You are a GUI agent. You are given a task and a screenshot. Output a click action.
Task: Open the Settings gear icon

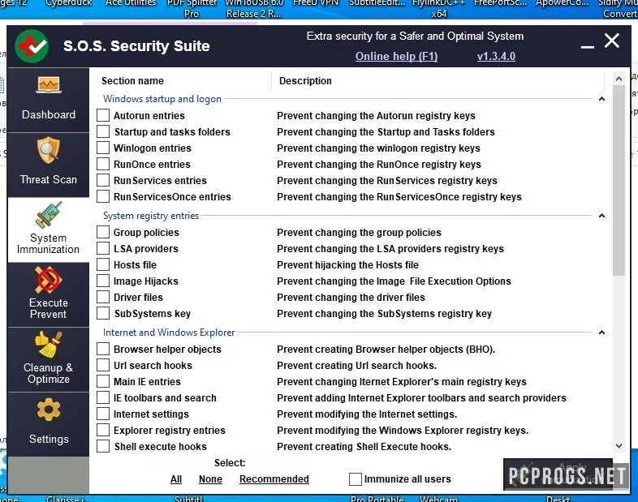pos(49,410)
